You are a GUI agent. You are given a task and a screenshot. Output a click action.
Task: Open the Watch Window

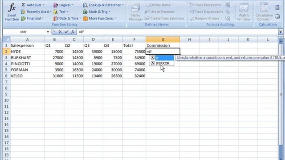[244, 12]
